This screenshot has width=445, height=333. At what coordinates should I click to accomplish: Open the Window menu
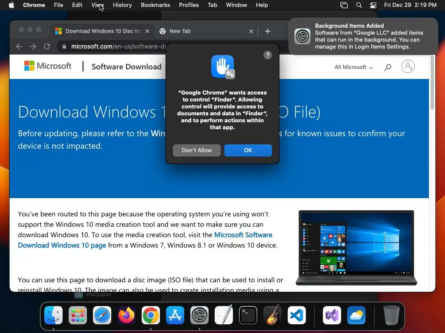point(236,5)
